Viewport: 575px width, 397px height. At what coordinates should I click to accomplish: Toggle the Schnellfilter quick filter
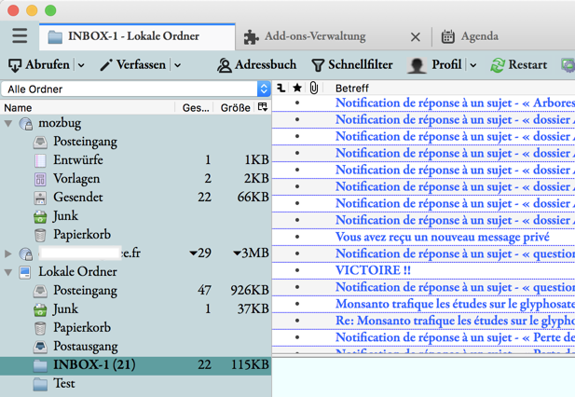pyautogui.click(x=351, y=65)
